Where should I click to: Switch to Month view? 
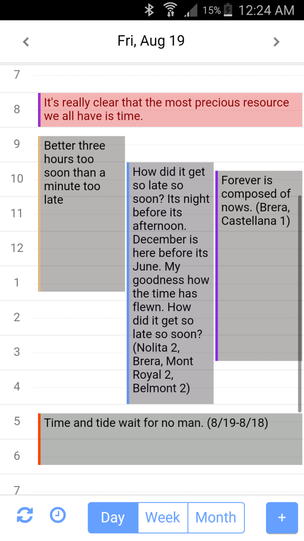pyautogui.click(x=216, y=518)
